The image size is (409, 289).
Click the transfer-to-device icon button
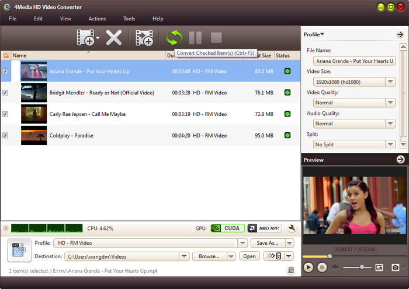pos(273,256)
